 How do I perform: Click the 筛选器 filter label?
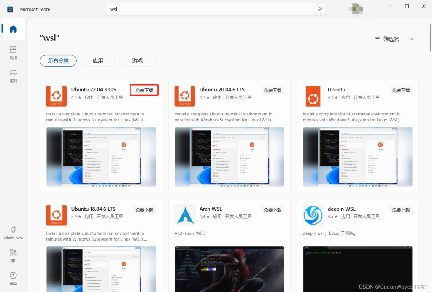click(x=391, y=39)
